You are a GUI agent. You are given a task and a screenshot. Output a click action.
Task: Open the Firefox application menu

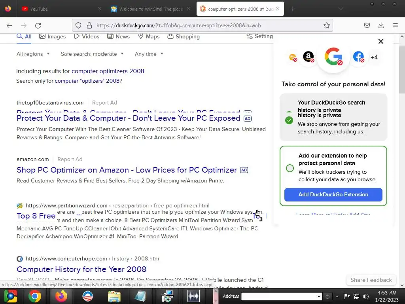395,25
